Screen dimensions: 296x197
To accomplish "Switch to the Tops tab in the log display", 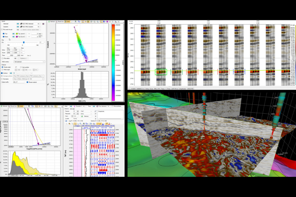I will pos(77,126).
